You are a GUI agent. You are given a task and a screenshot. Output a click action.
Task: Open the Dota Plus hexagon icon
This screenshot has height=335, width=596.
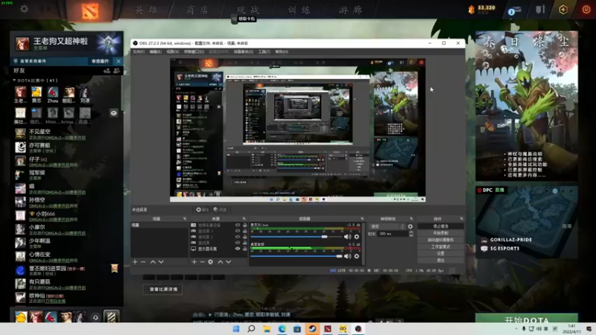point(563,10)
